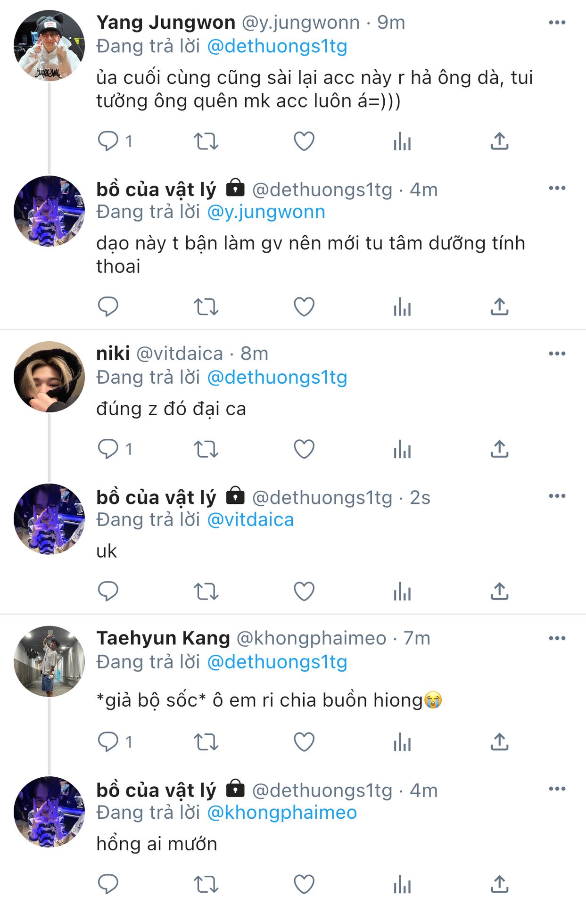Open the @khongphaimeo mention link

282,813
